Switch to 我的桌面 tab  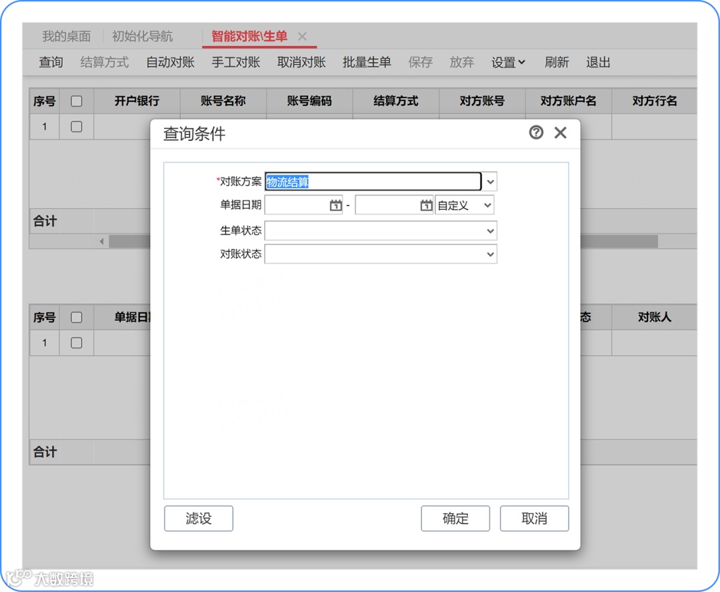pyautogui.click(x=67, y=36)
